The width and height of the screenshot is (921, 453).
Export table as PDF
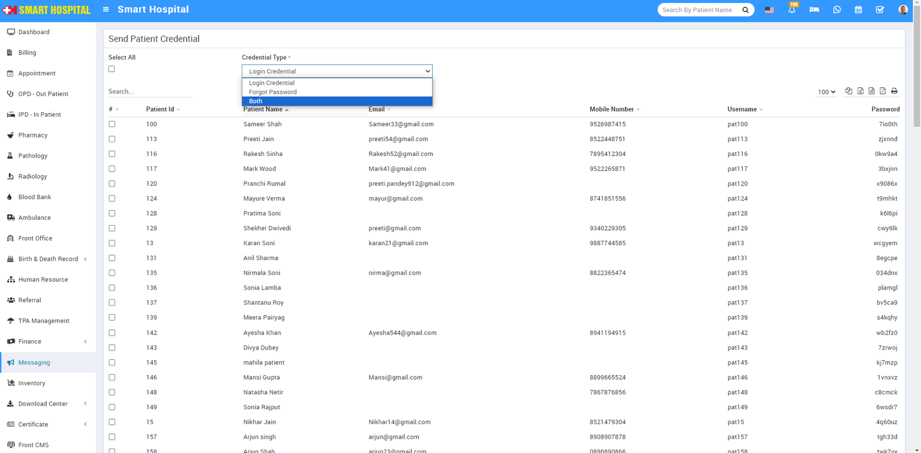(882, 91)
